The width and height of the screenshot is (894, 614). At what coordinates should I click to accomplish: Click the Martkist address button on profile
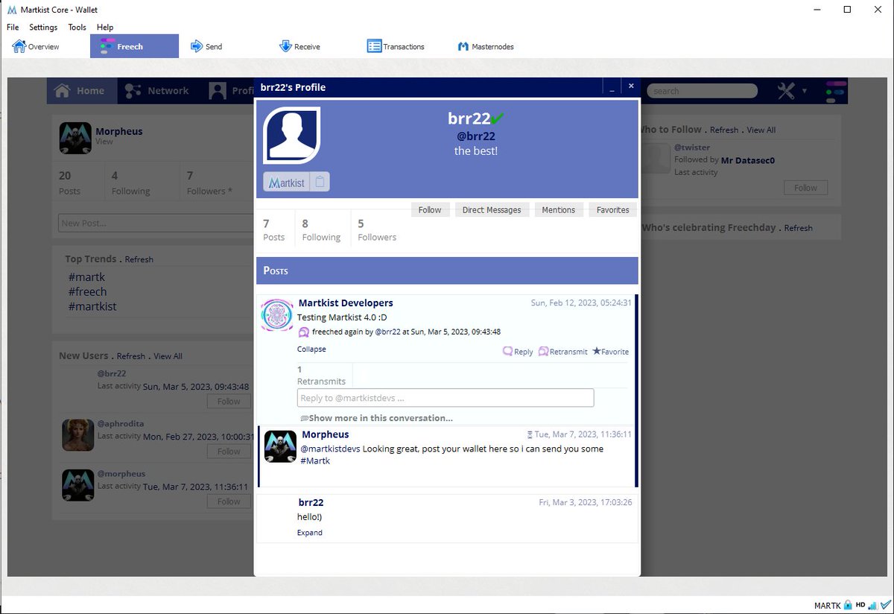(x=287, y=182)
